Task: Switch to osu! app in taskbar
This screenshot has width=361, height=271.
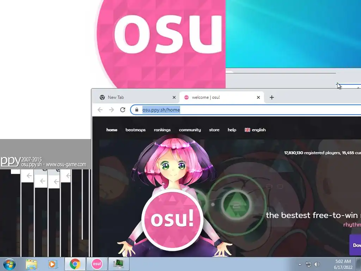Action: coord(97,264)
